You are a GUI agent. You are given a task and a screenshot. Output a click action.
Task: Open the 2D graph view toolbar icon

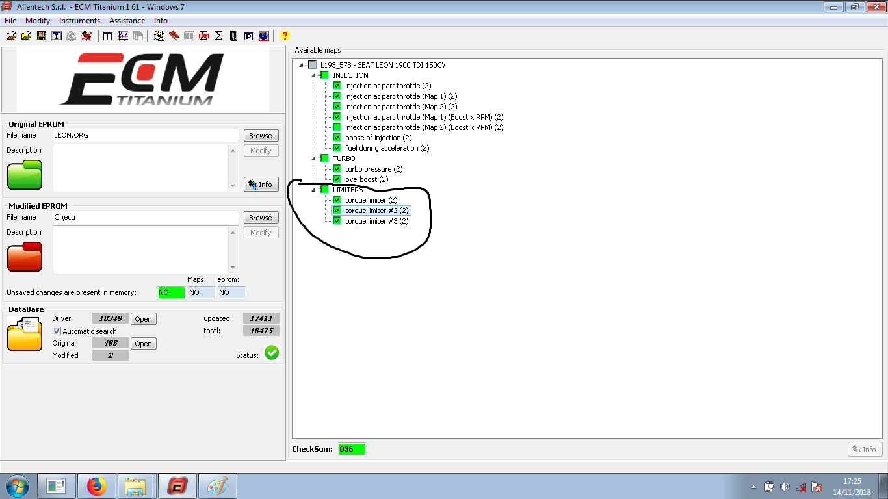123,36
